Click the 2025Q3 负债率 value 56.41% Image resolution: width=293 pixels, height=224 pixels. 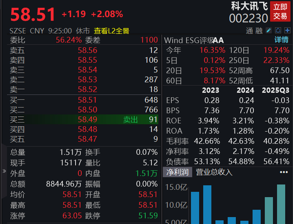click(277, 161)
